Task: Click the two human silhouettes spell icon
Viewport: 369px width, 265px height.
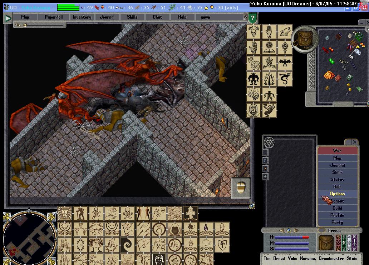Action: [x=143, y=214]
